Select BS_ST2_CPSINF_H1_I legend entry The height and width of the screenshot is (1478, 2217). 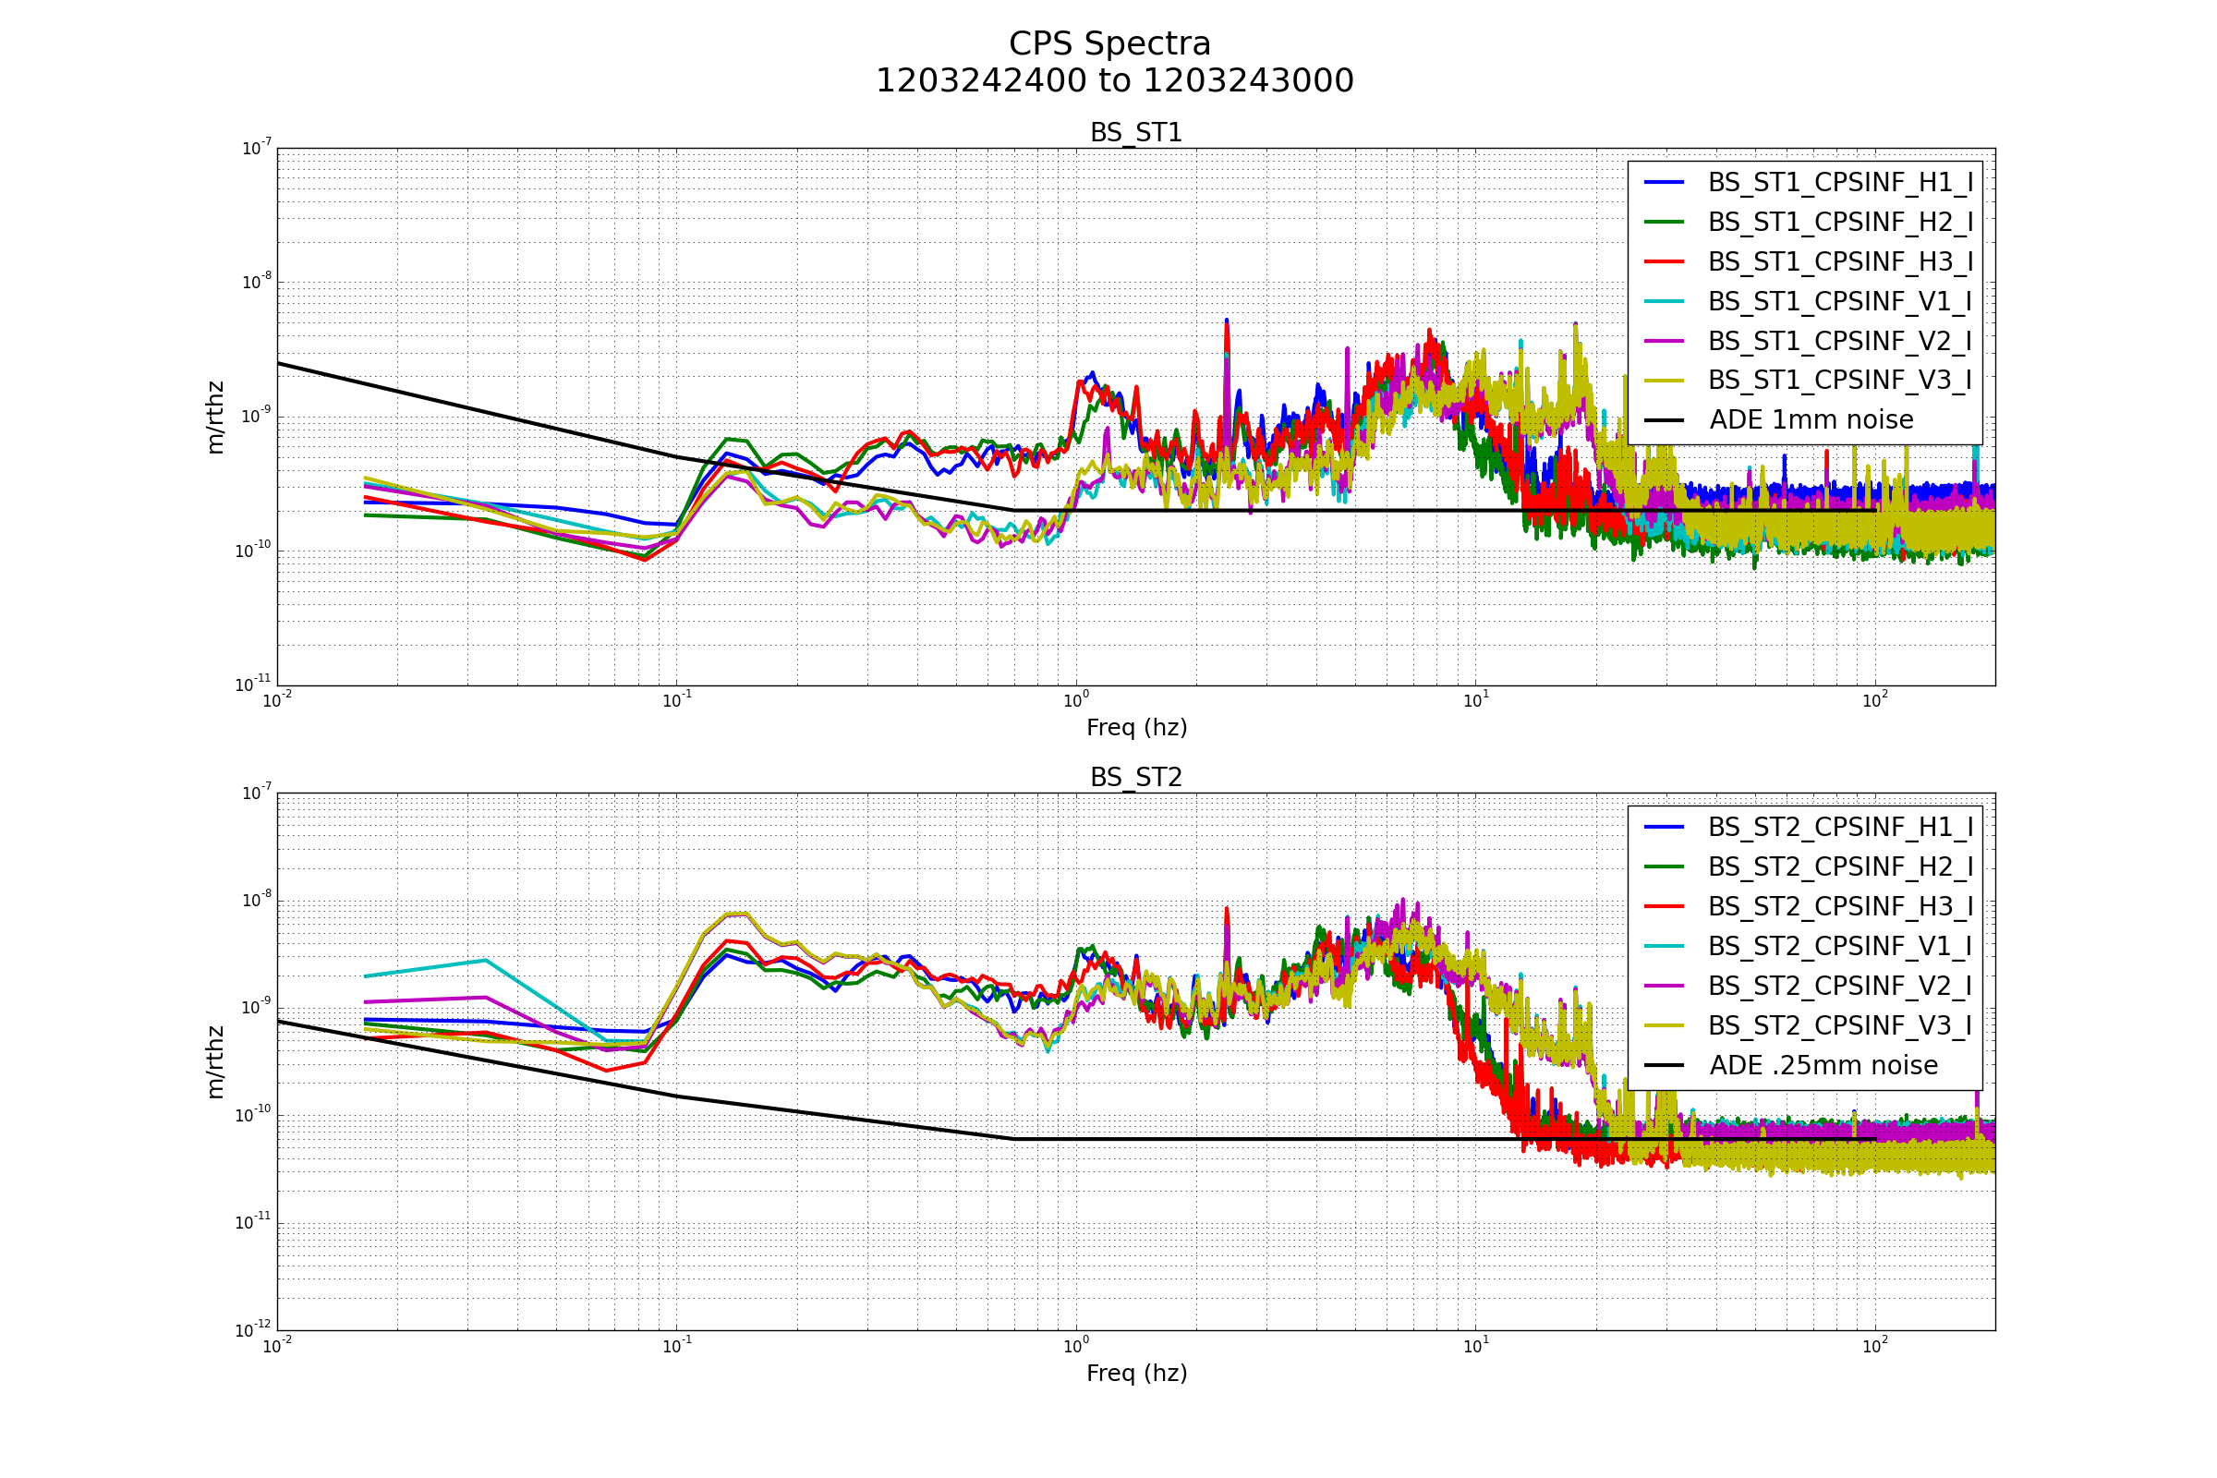coord(1840,827)
